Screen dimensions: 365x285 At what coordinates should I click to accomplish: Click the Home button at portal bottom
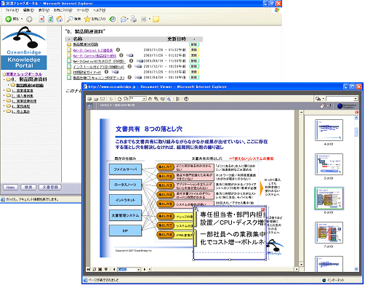(x=10, y=187)
